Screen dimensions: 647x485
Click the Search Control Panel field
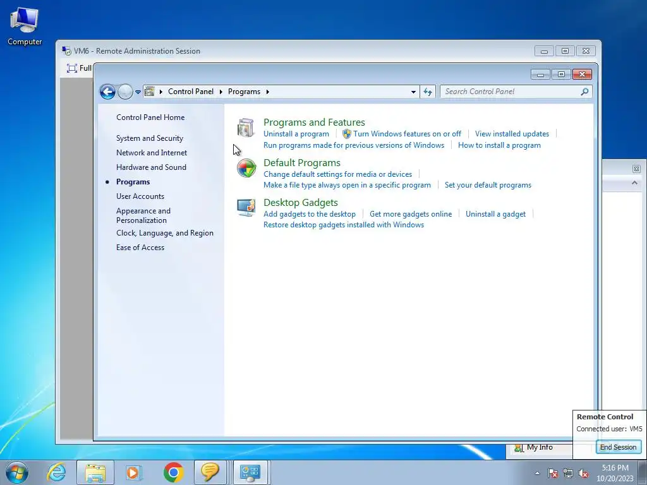tap(516, 92)
